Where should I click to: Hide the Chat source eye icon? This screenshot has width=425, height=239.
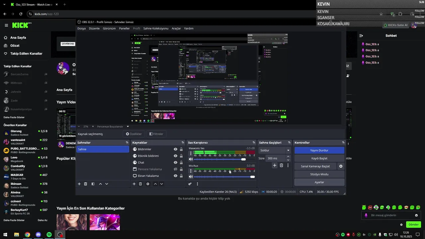point(176,163)
